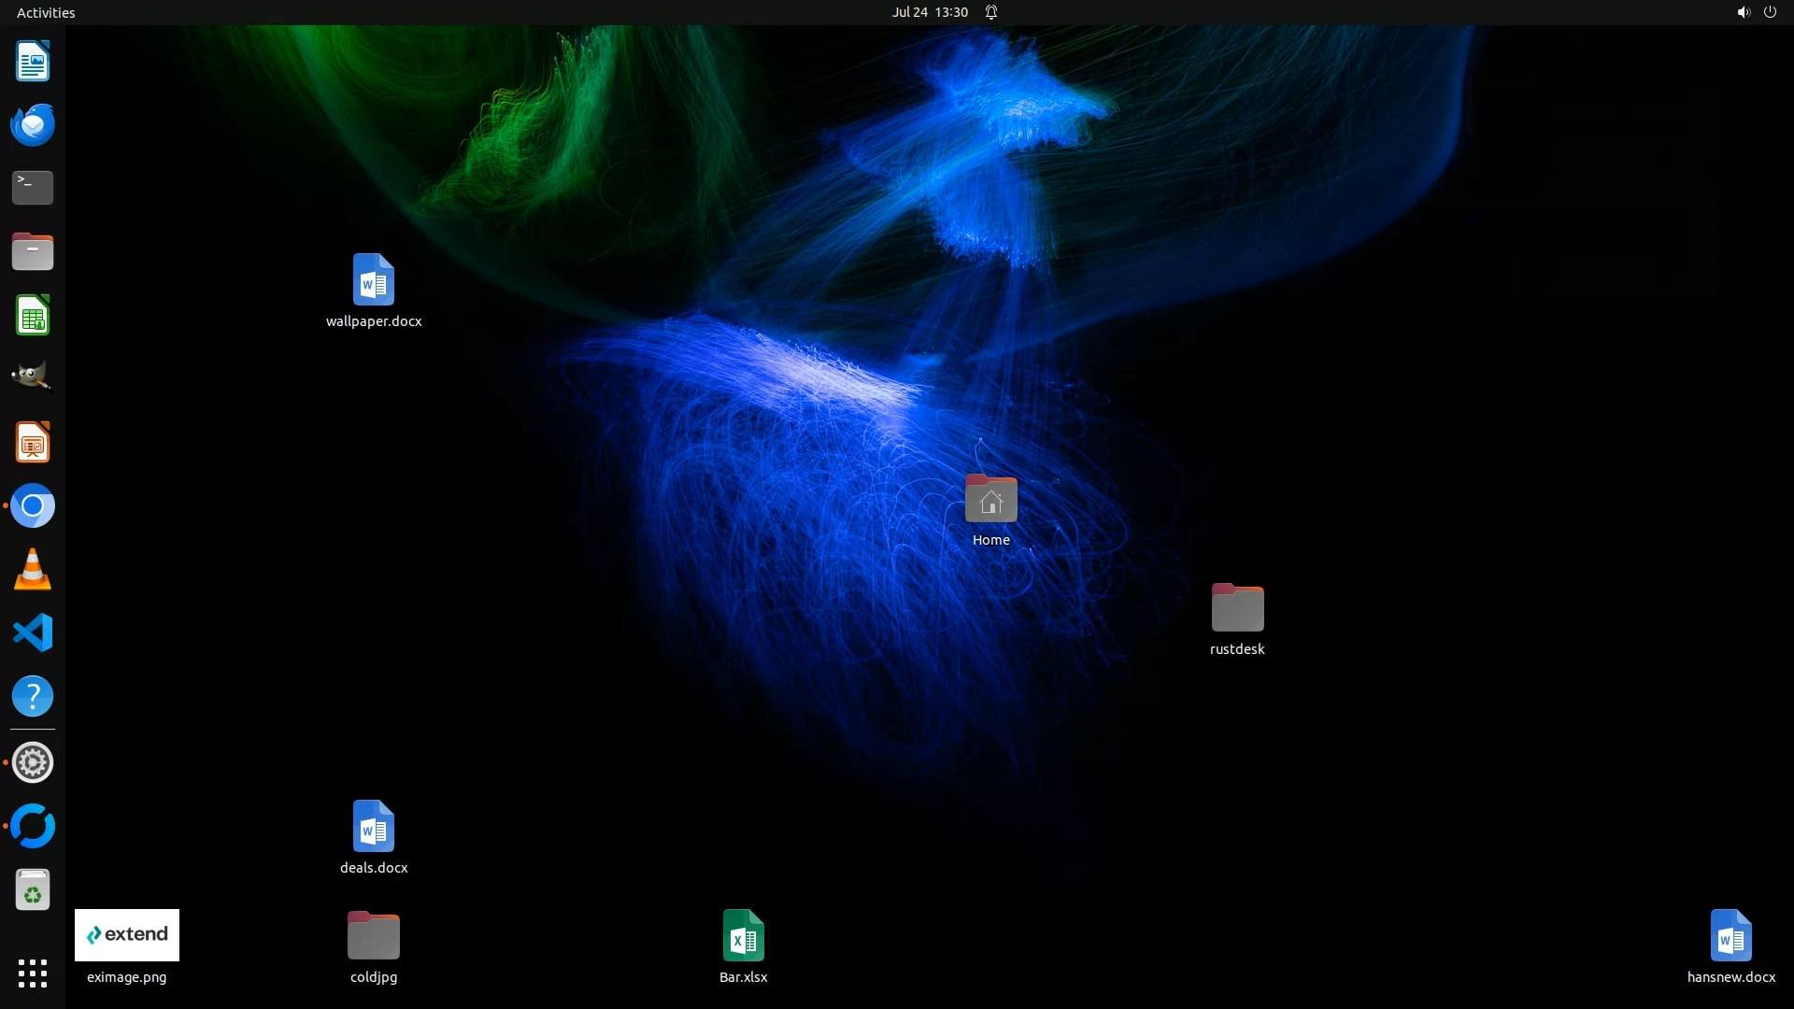Select the eximage.png thumbnail
The height and width of the screenshot is (1009, 1794).
pos(127,935)
